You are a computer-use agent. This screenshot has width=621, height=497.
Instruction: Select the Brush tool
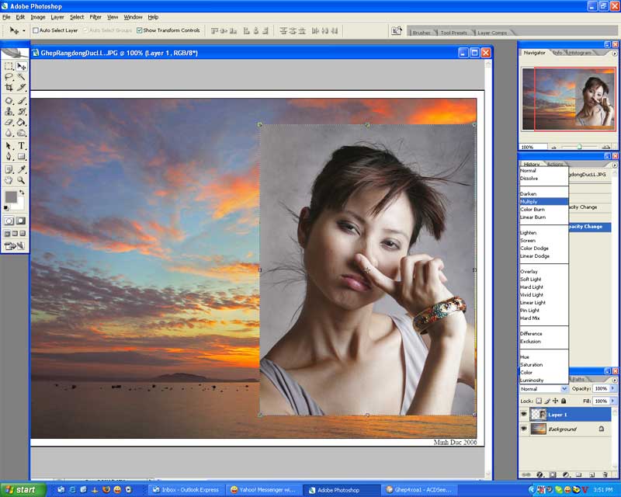[22, 101]
